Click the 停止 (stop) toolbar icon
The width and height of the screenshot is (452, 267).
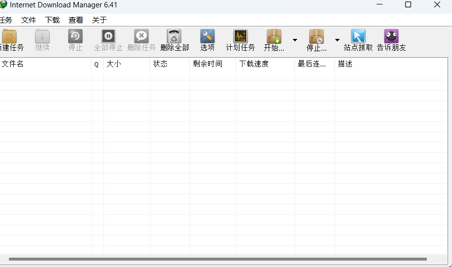pyautogui.click(x=75, y=36)
